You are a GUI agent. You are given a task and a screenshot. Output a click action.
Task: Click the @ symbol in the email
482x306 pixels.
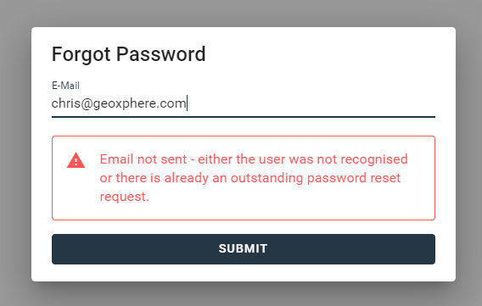pos(87,103)
